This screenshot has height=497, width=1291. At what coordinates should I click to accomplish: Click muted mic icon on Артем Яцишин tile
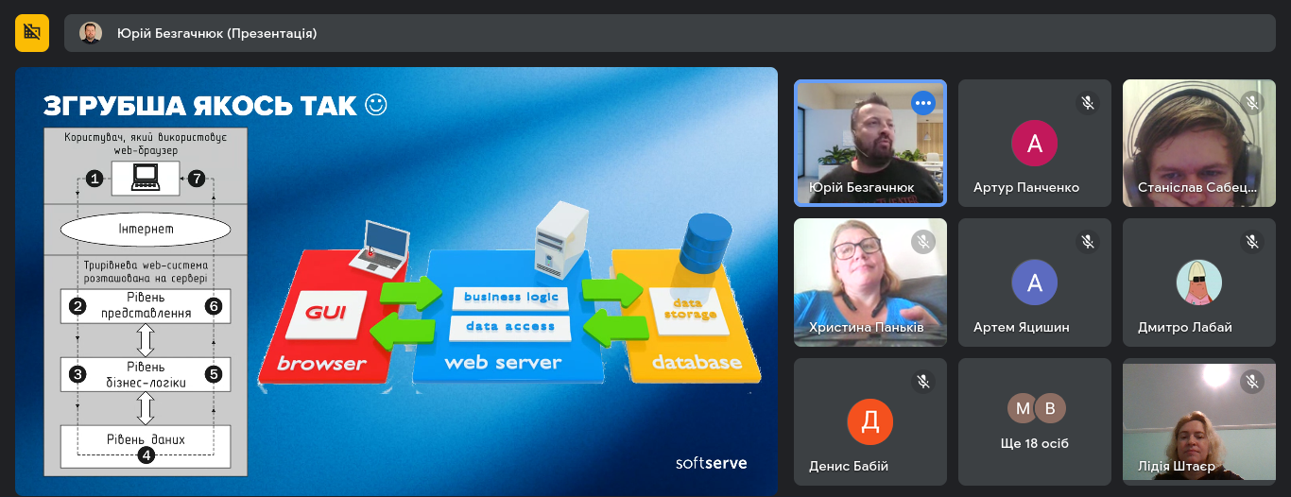pyautogui.click(x=1087, y=243)
